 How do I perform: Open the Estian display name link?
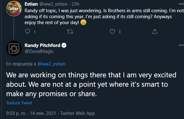31,4
